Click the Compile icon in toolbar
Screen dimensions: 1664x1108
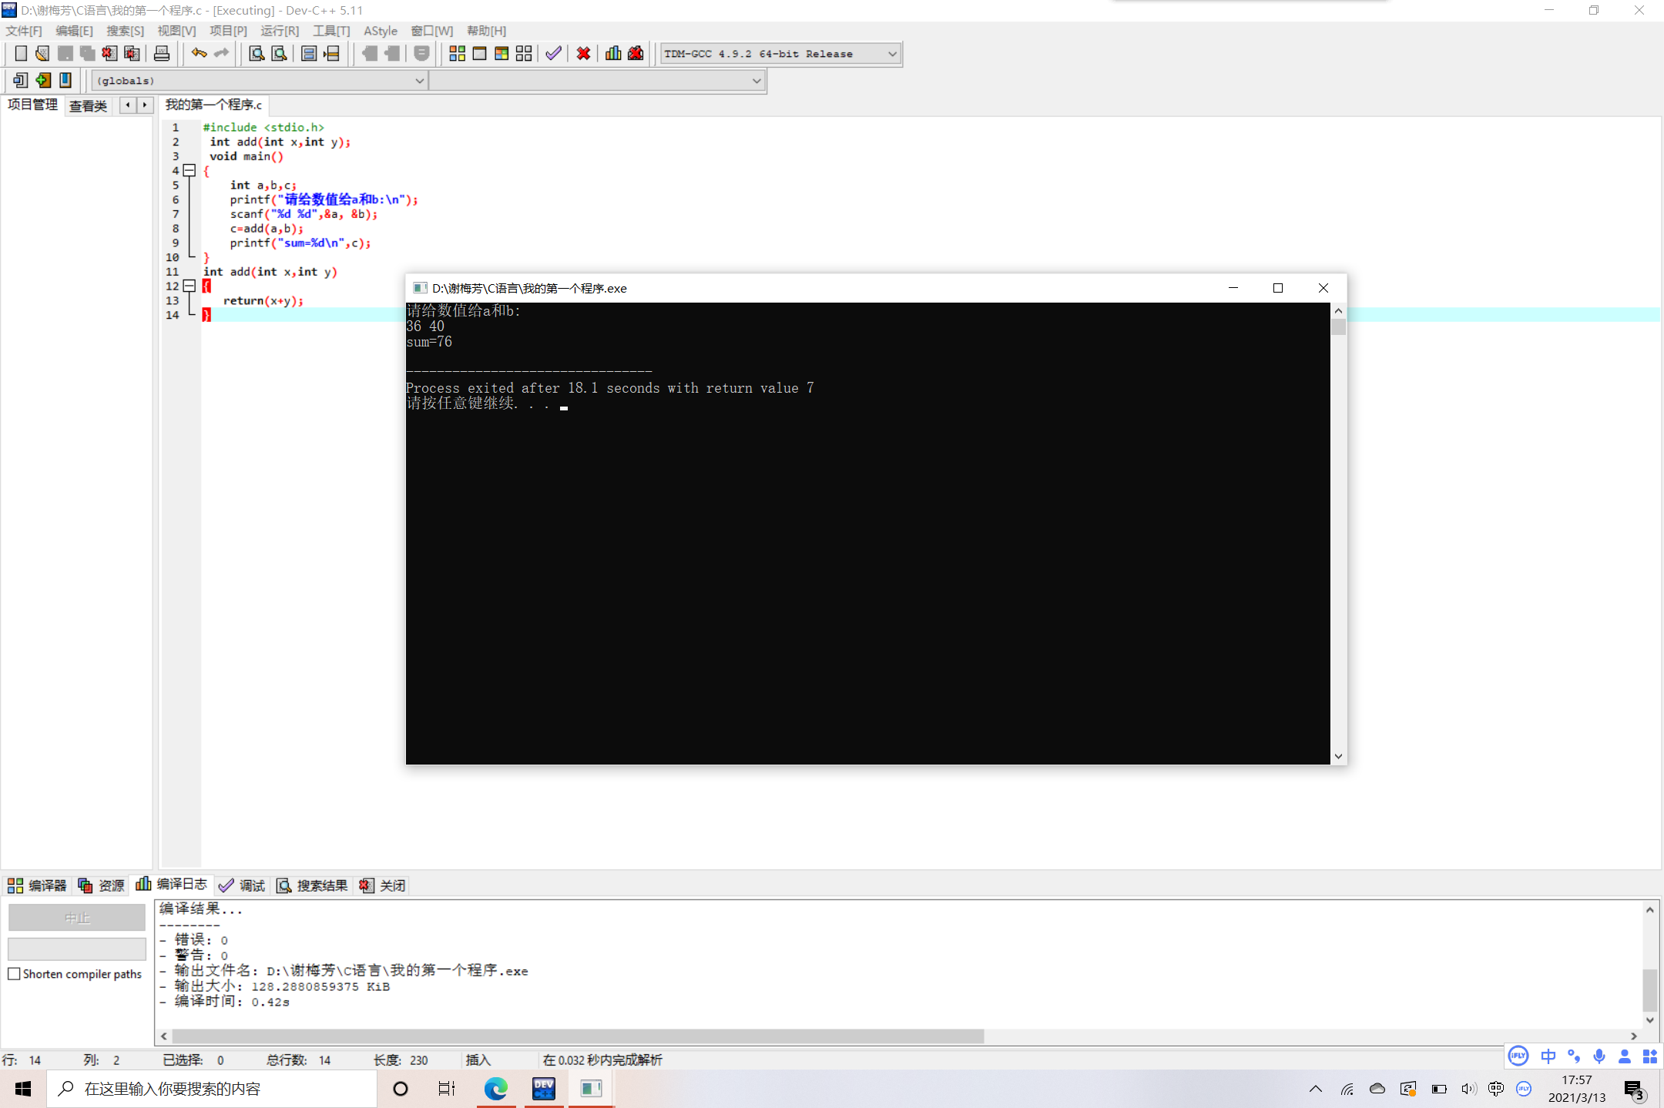point(457,53)
